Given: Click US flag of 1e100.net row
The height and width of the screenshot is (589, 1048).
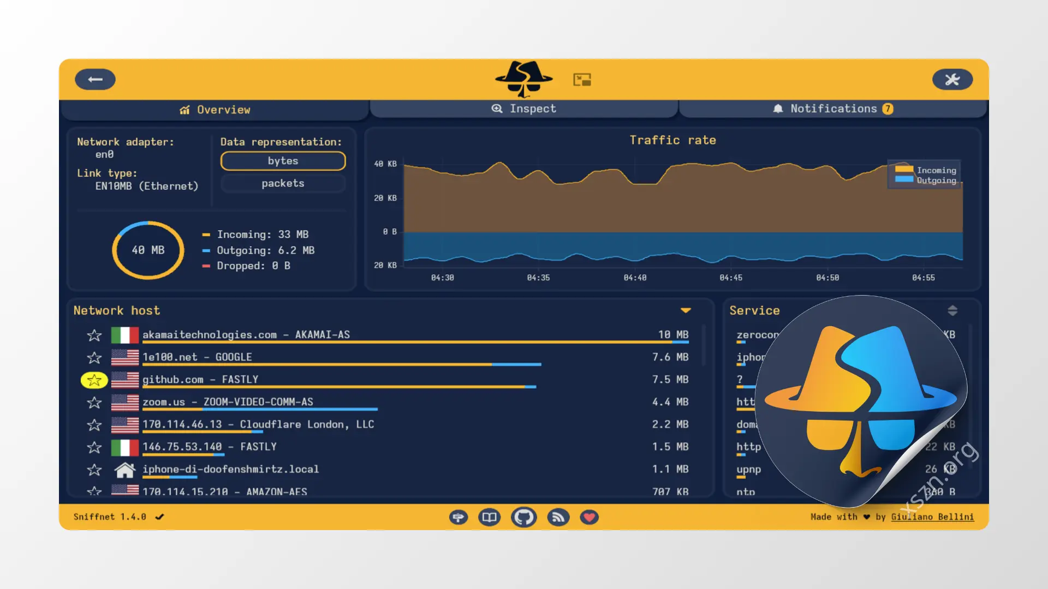Looking at the screenshot, I should point(124,357).
